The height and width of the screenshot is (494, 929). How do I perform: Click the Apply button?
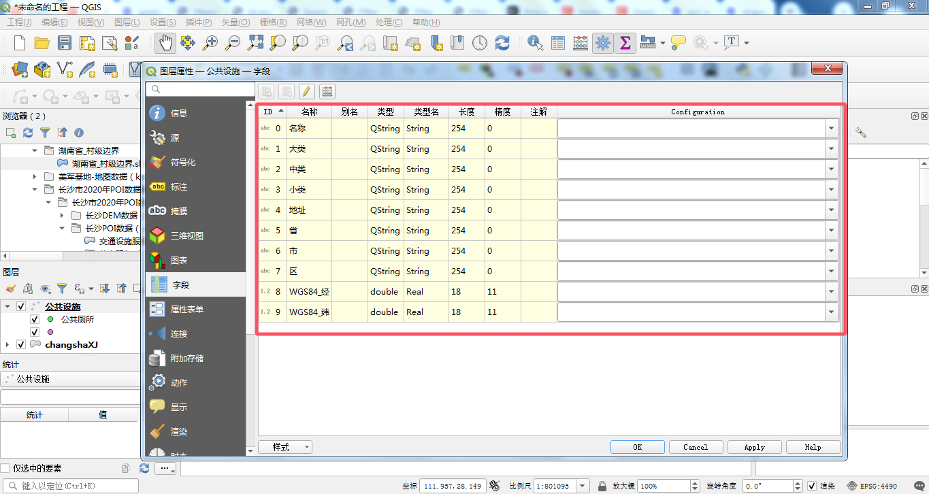(x=754, y=447)
